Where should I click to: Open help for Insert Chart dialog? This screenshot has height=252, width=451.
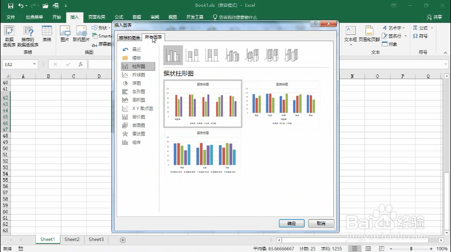click(x=315, y=23)
